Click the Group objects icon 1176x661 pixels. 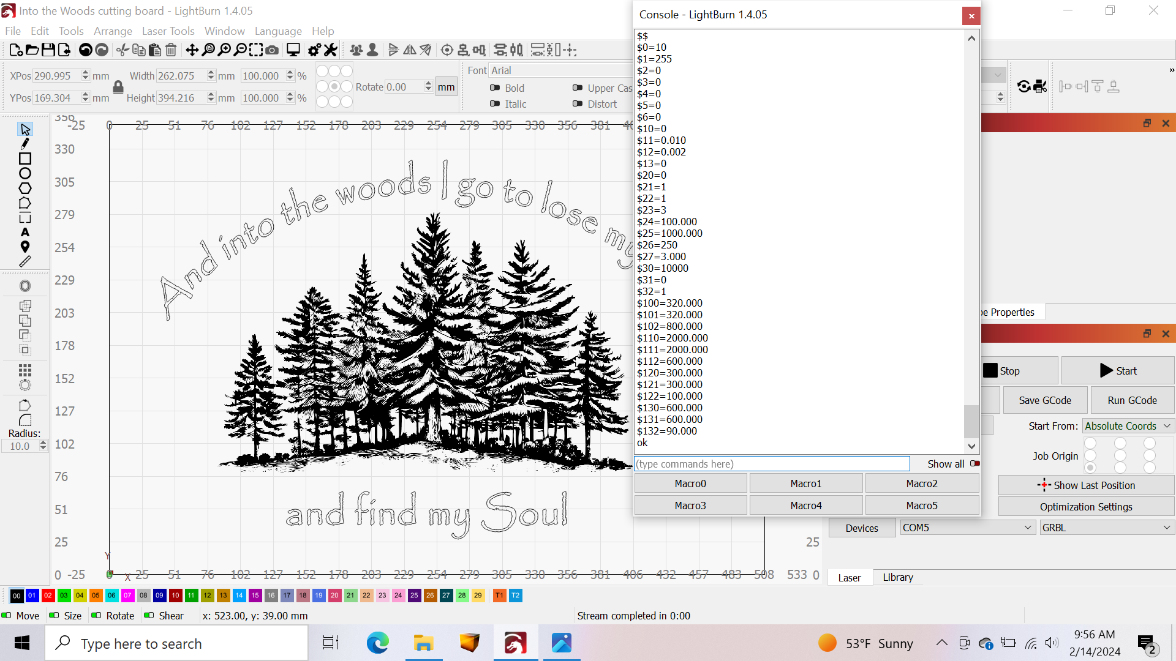click(356, 50)
